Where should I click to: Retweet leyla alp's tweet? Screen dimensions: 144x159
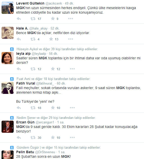tap(33, 69)
